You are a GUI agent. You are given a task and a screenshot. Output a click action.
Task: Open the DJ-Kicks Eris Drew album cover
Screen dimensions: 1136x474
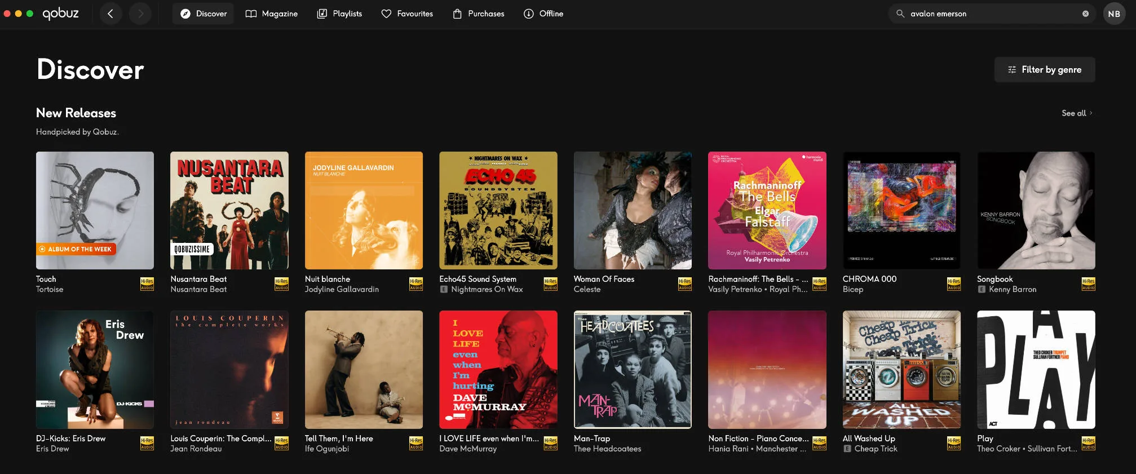click(95, 370)
